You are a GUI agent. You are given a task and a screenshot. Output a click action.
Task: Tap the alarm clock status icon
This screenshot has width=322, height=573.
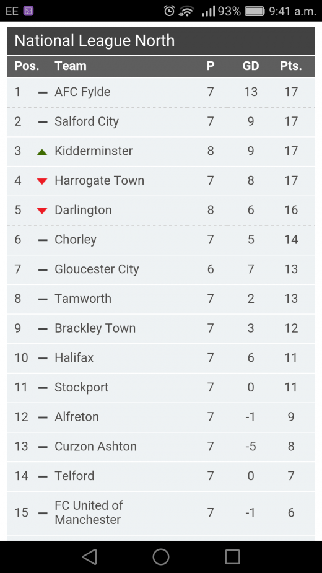169,11
